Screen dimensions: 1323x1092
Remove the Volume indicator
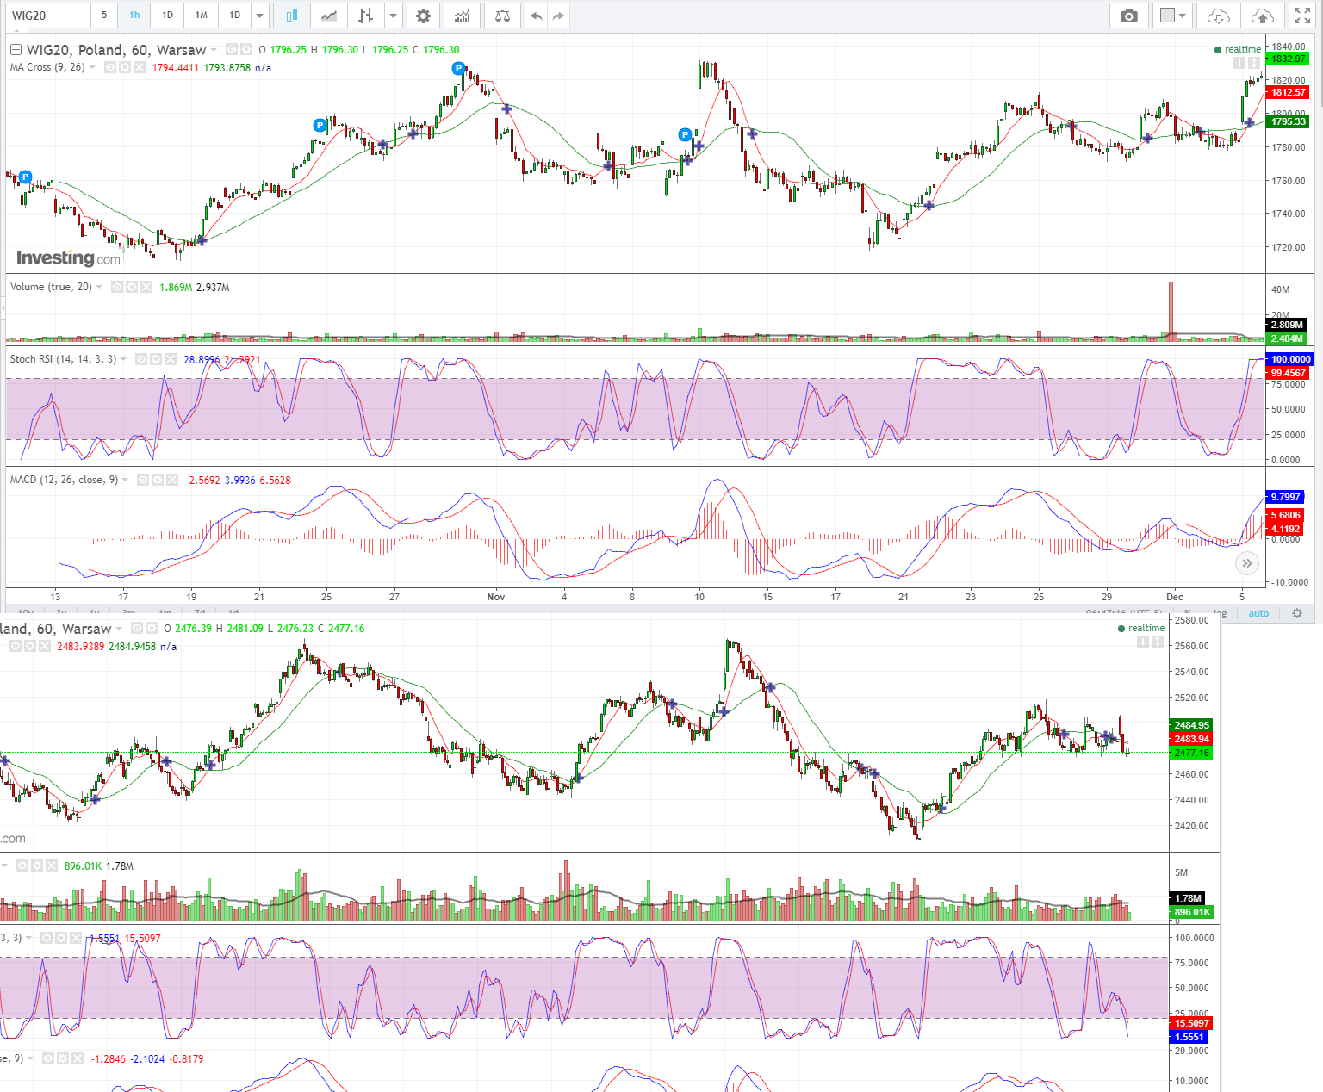point(146,287)
